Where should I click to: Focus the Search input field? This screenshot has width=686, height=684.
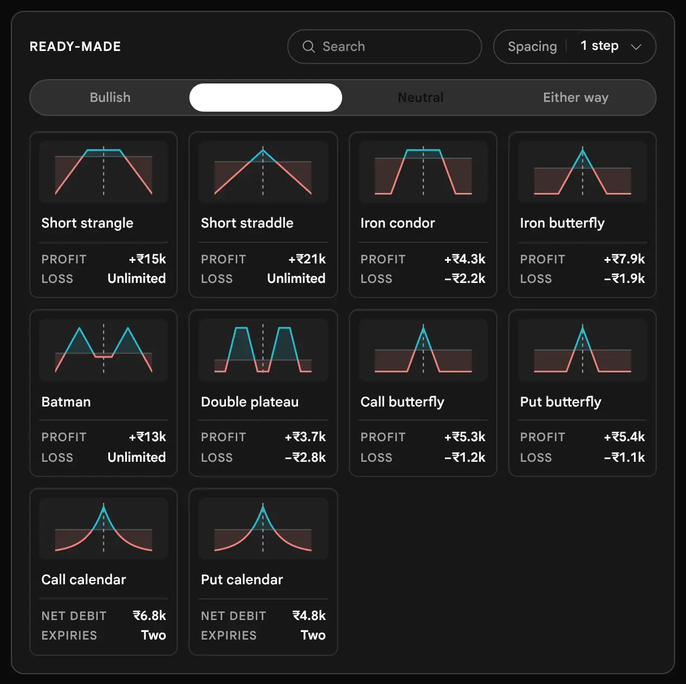click(x=385, y=47)
